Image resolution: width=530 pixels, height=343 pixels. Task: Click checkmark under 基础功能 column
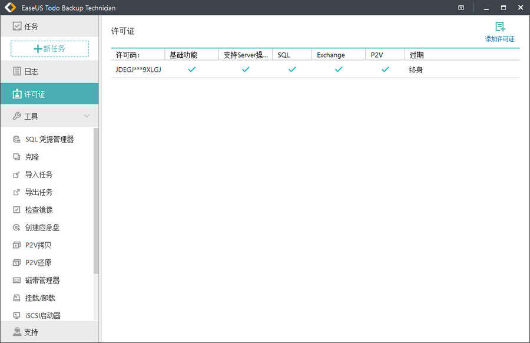pos(191,70)
